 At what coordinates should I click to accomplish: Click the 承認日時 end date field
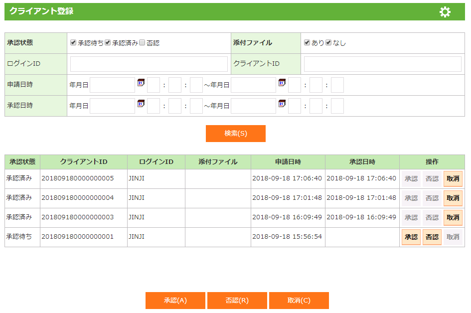click(x=254, y=106)
